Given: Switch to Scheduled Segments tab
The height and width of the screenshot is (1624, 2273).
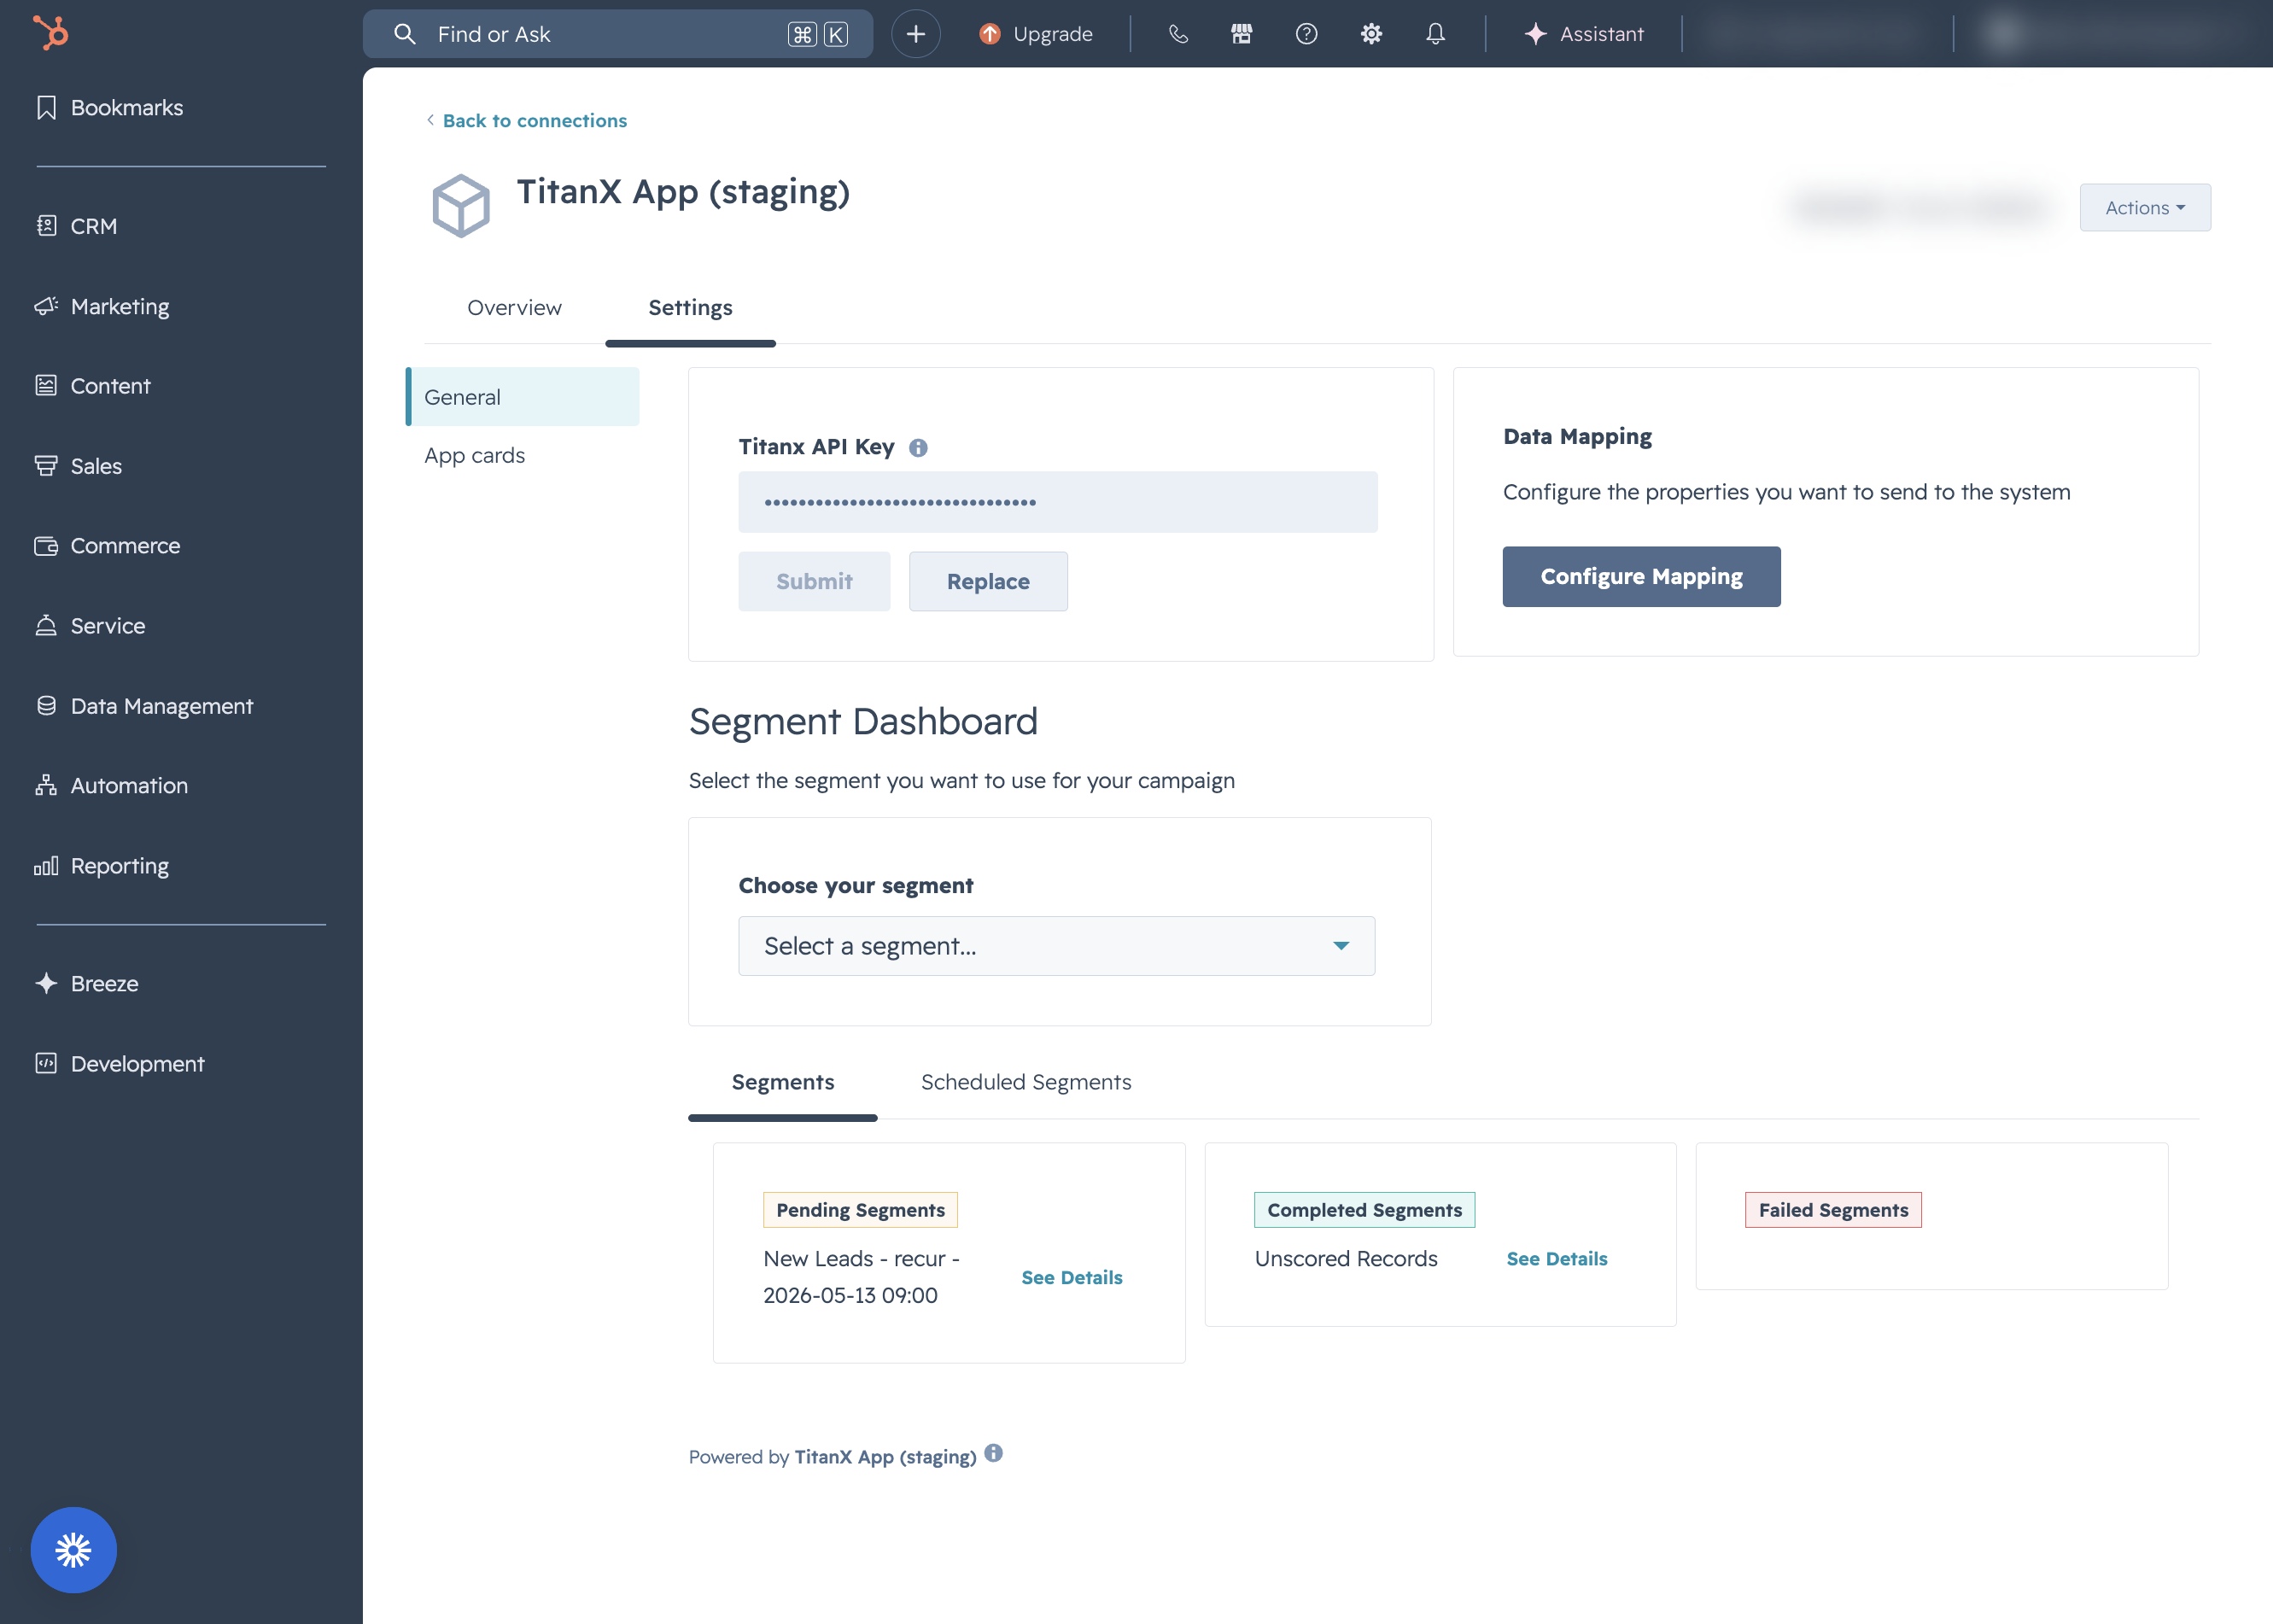Looking at the screenshot, I should pyautogui.click(x=1026, y=1082).
